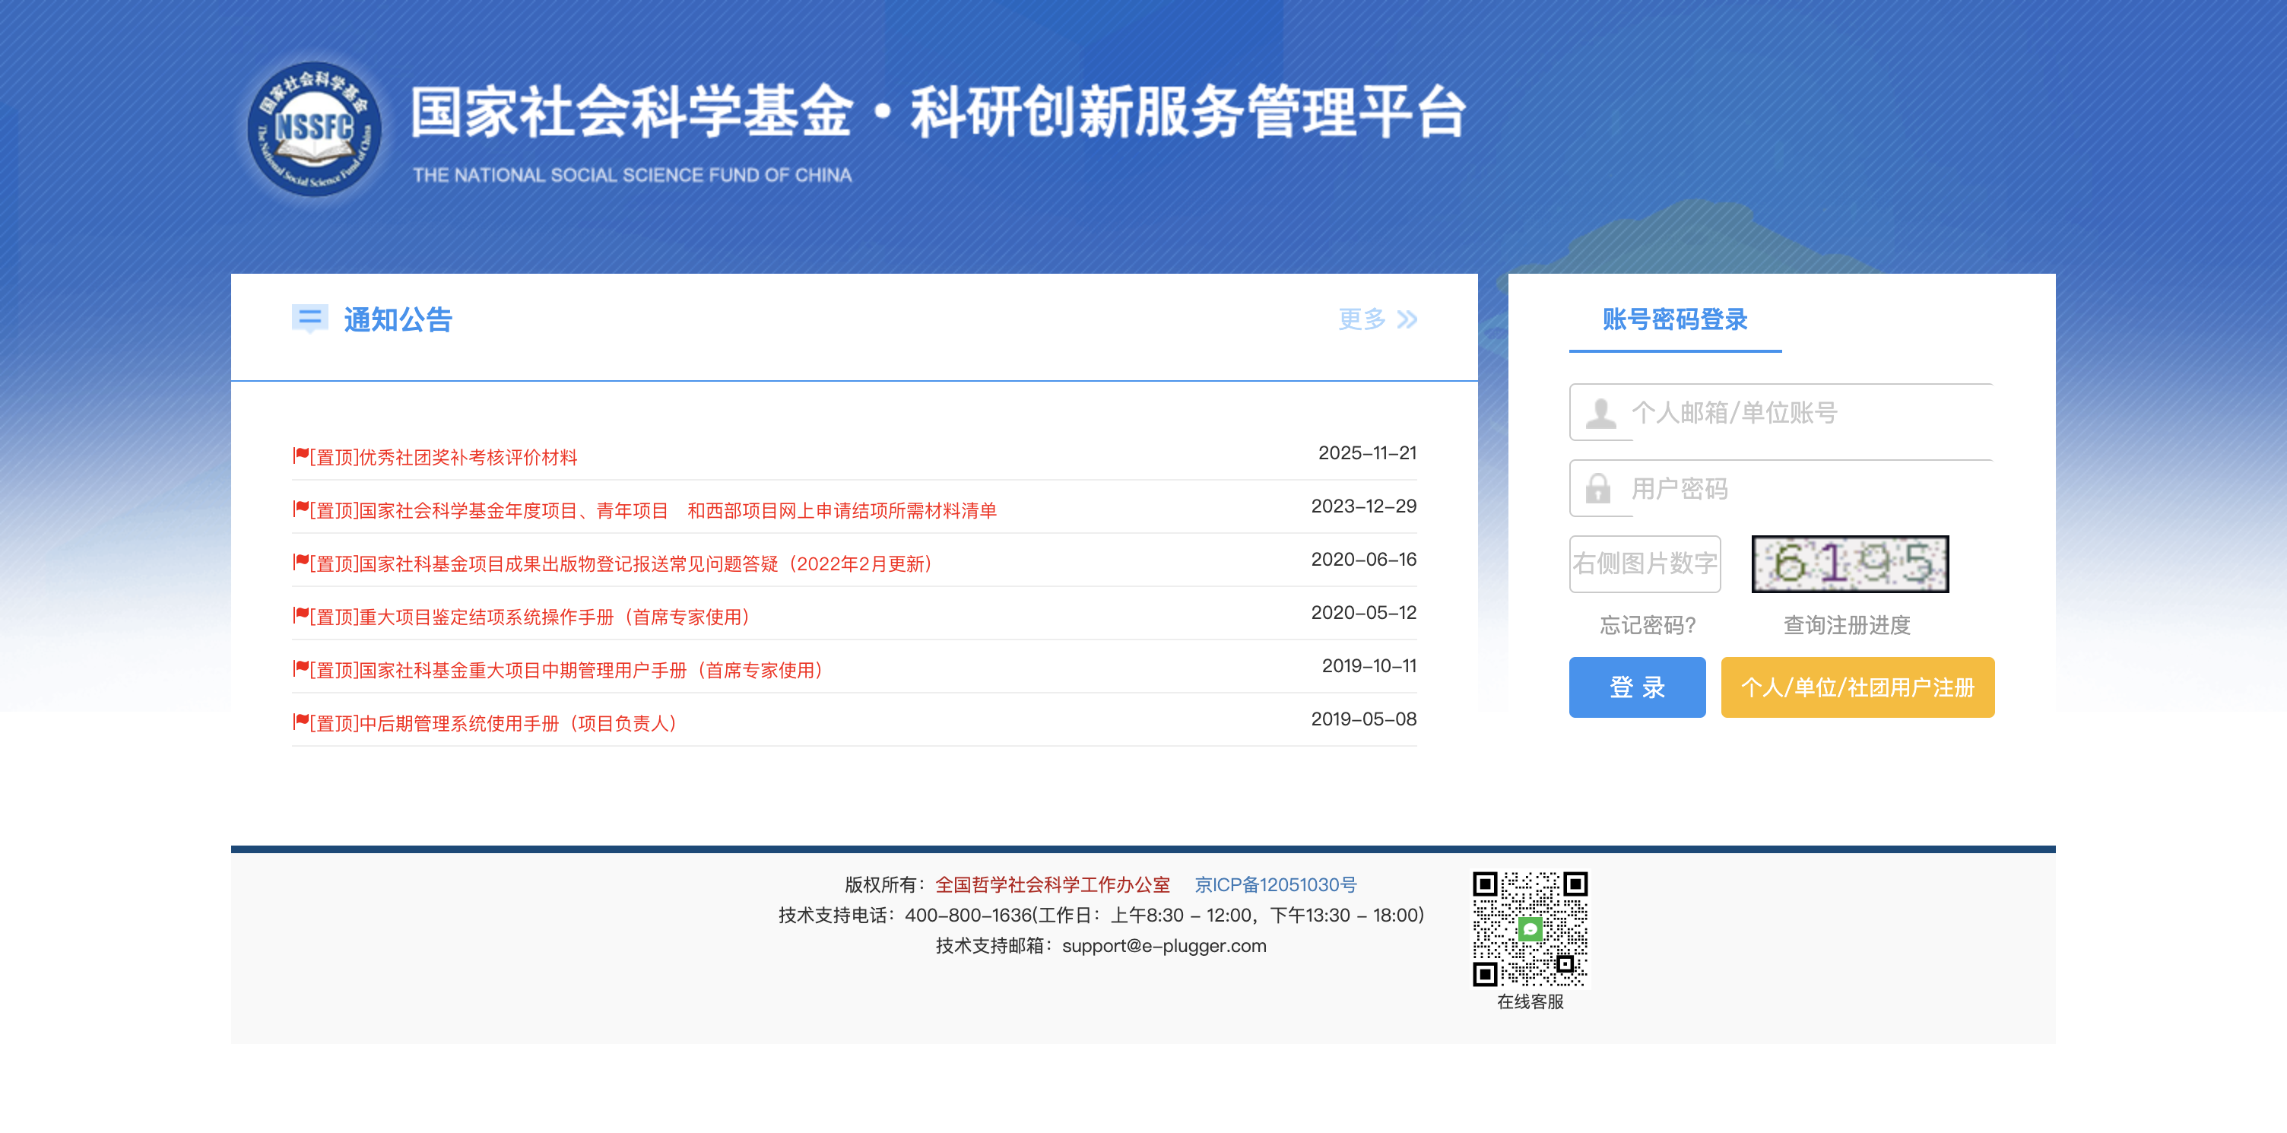Click the NSSFC round logo emblem

coord(314,129)
